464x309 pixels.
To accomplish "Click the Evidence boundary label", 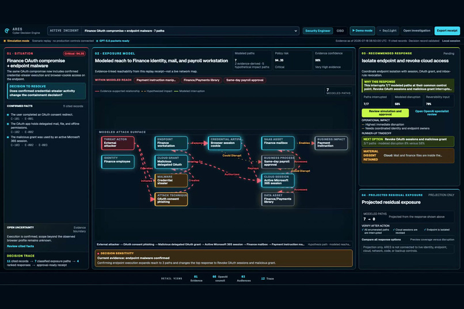I will [x=79, y=230].
